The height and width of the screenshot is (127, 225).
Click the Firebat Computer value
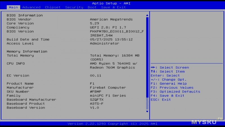click(108, 87)
